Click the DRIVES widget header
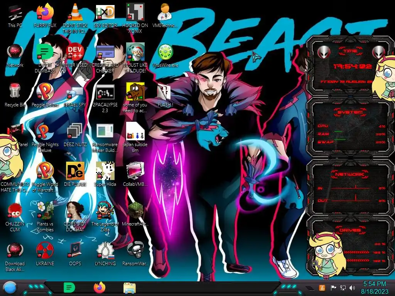This screenshot has width=395, height=296. 349,230
